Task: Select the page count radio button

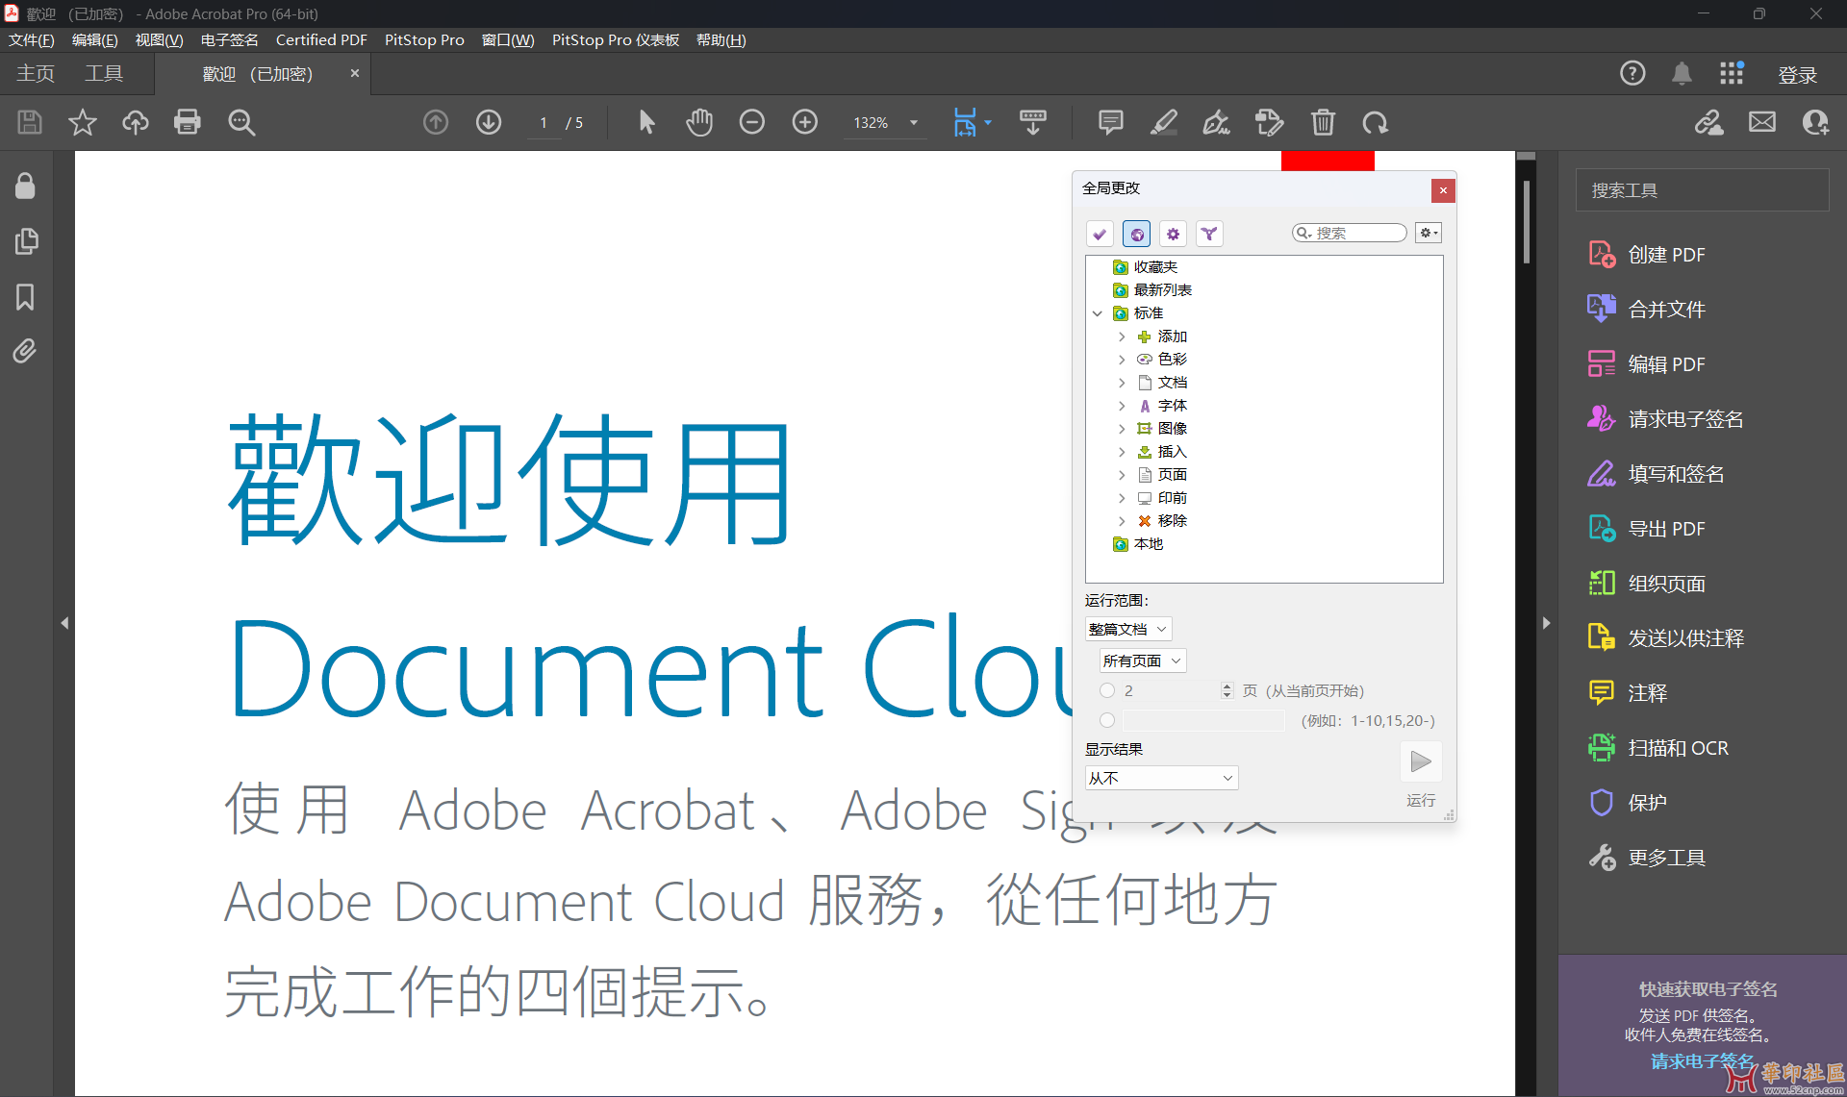Action: pyautogui.click(x=1107, y=690)
